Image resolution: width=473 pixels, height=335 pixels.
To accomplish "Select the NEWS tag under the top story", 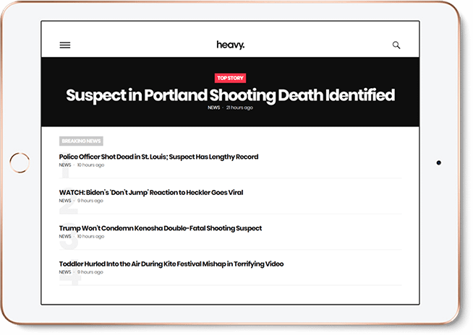I will coord(213,108).
